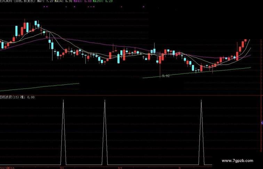Click the month 11 label on time axis
Screen dimensions: 263x169
tap(62, 168)
